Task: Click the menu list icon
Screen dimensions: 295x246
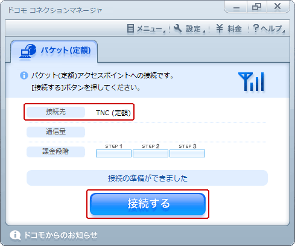Action: tap(130, 28)
